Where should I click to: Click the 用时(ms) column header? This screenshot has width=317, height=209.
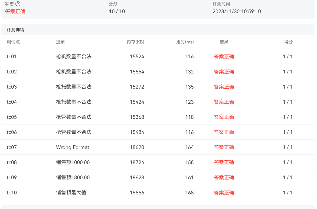click(185, 42)
